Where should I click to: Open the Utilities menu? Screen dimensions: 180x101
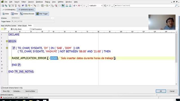point(61,2)
